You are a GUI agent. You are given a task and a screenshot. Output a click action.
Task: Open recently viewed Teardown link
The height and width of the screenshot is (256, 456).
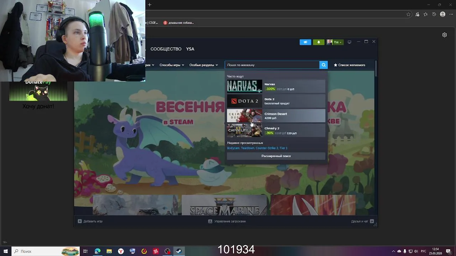click(x=248, y=148)
